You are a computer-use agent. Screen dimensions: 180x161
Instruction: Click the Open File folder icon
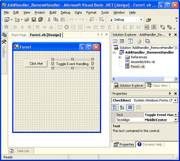coord(27,19)
